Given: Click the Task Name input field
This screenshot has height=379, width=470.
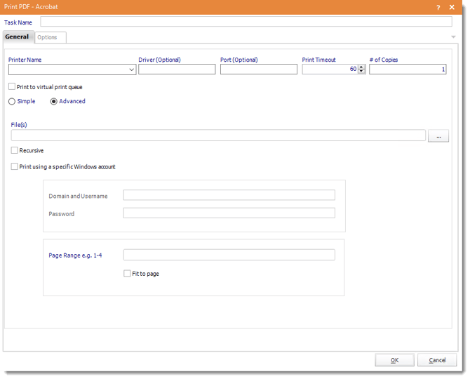Looking at the screenshot, I should point(246,22).
